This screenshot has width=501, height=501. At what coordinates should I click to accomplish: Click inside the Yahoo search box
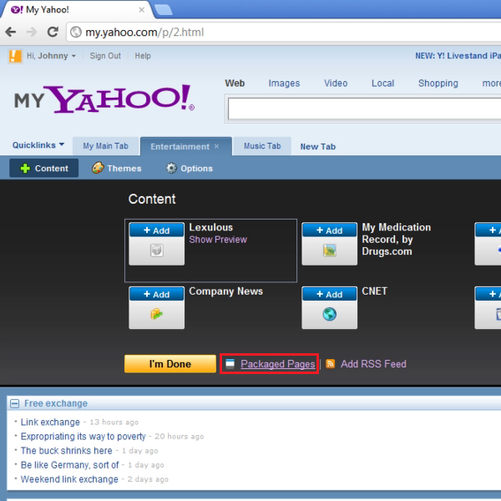[x=364, y=109]
